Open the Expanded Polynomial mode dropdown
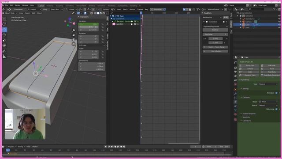The image size is (282, 159). pos(215,26)
